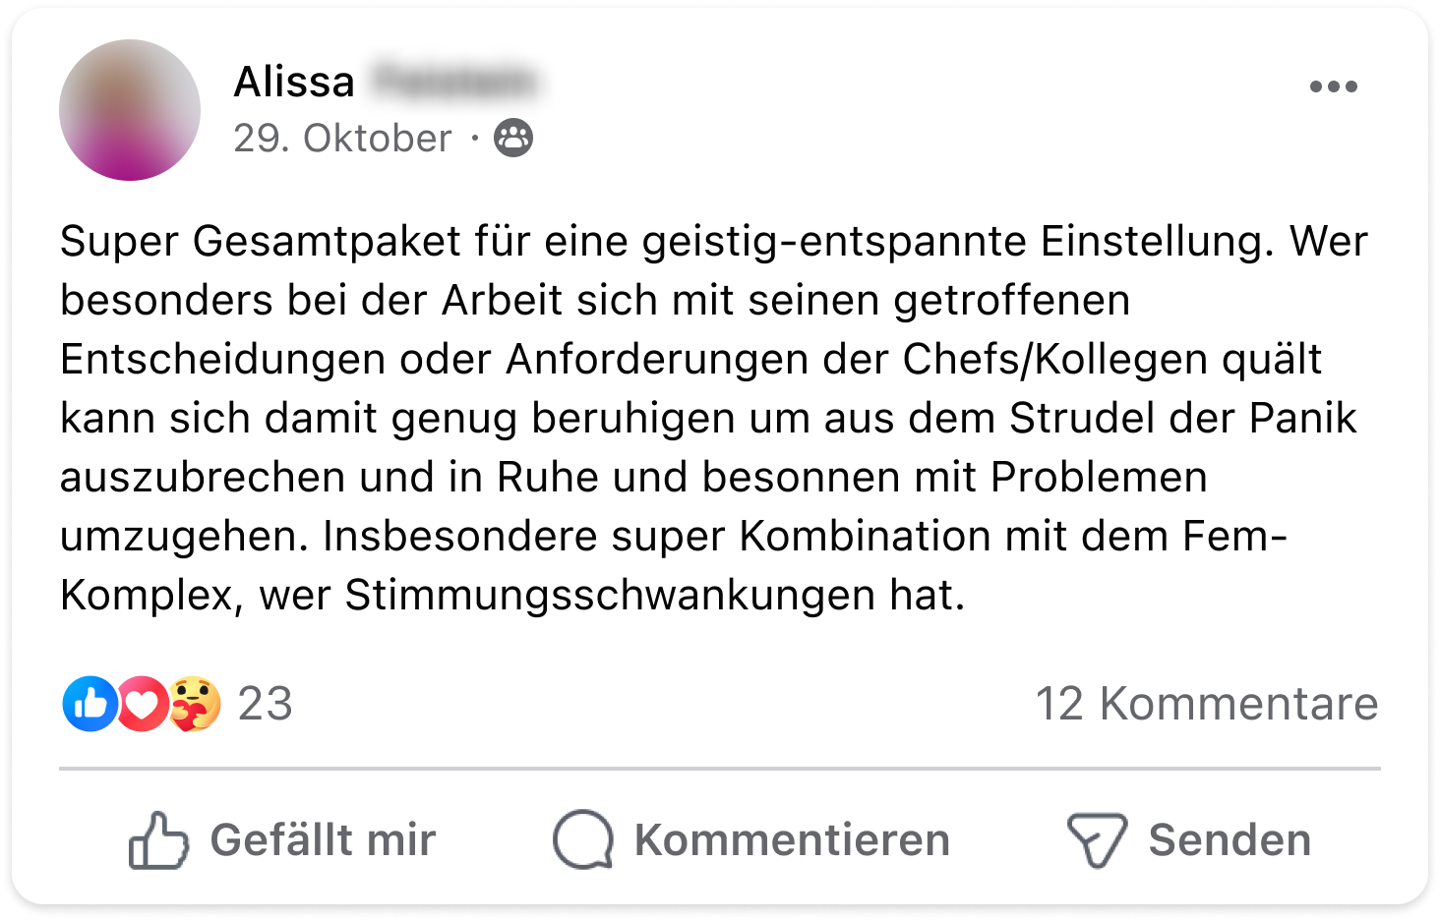The image size is (1440, 920).
Task: Click the speech bubble comment icon
Action: click(x=583, y=840)
